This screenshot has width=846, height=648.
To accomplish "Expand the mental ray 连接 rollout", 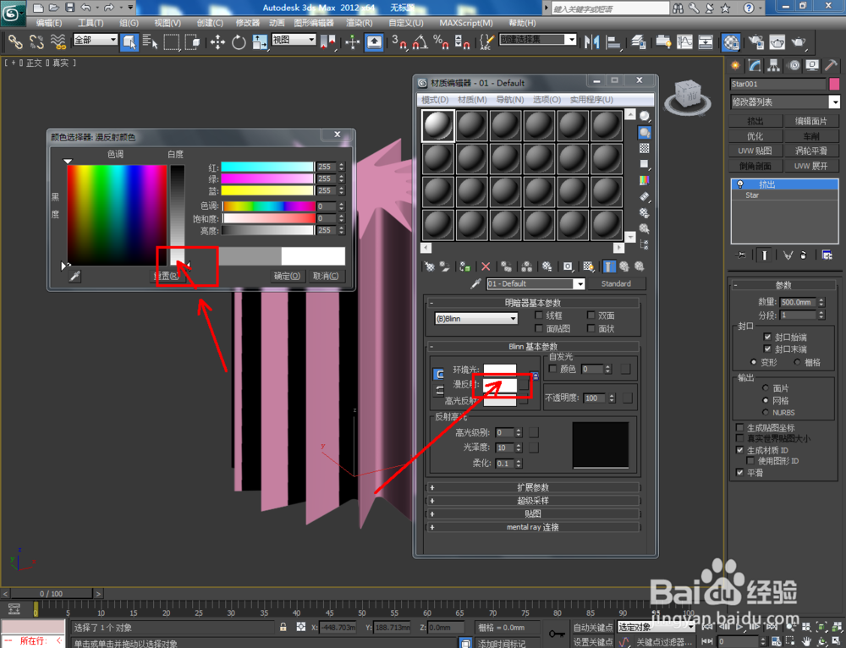I will (533, 527).
